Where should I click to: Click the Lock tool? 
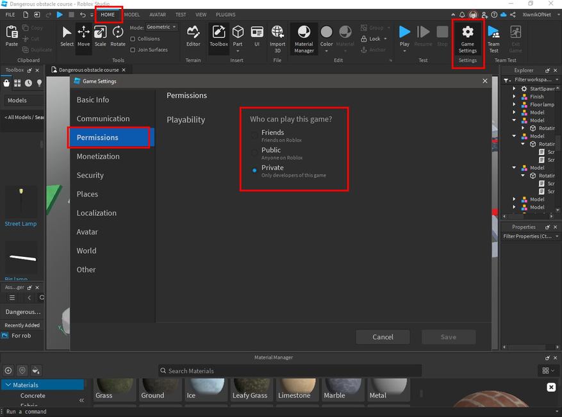tap(374, 38)
